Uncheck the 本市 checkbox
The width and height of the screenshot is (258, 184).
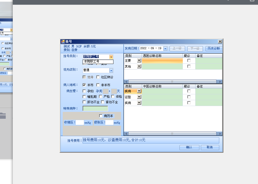tap(84, 85)
